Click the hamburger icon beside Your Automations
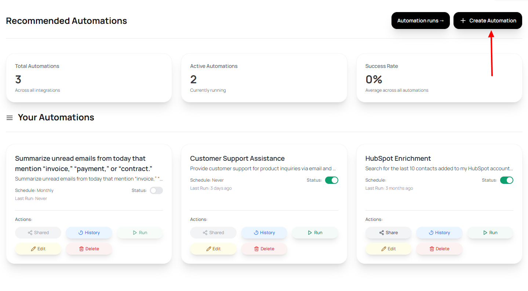528x291 pixels. click(x=10, y=118)
